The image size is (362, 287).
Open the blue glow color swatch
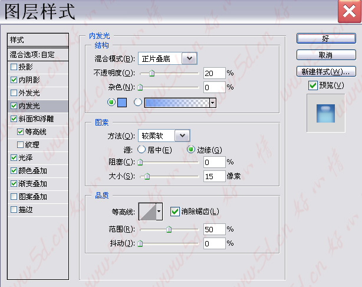pyautogui.click(x=122, y=103)
